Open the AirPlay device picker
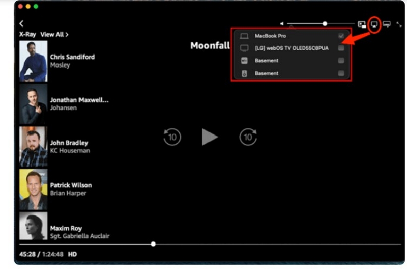The image size is (407, 270). [x=374, y=24]
